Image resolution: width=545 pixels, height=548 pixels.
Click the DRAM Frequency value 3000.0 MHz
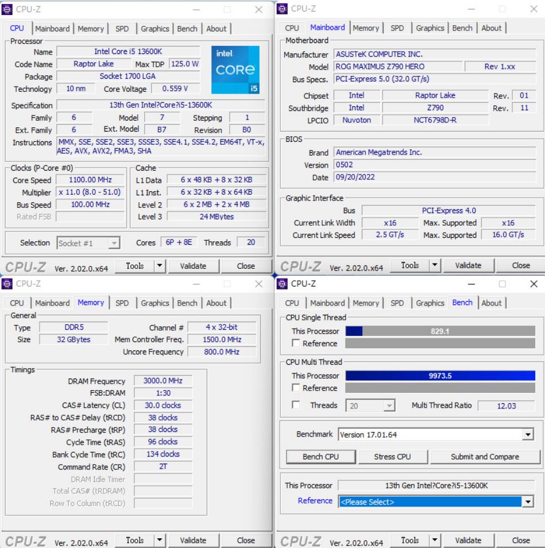click(x=163, y=381)
